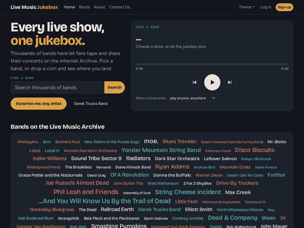Select Robert Randolph [and the Family Band]
304x228 pixels.
232,142
